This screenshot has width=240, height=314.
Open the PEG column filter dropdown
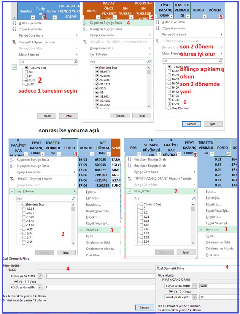[x=139, y=154]
